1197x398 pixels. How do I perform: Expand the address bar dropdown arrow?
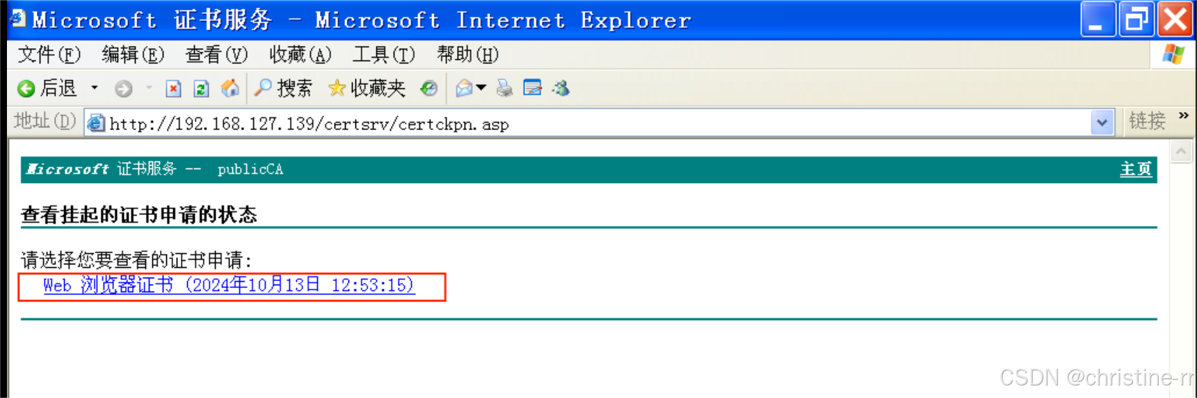pyautogui.click(x=1102, y=123)
